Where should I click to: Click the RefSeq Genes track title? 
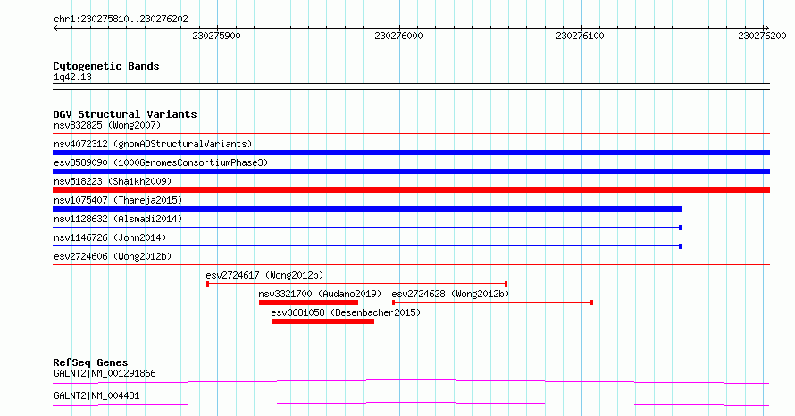click(x=90, y=362)
